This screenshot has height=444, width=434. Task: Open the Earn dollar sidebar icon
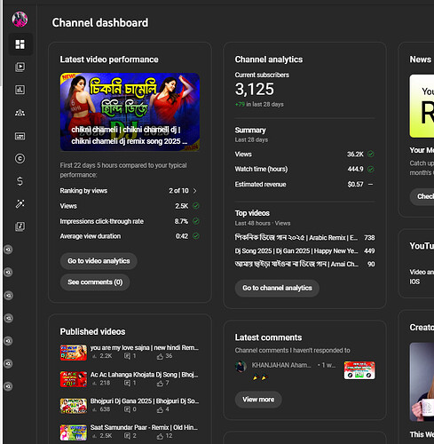20,181
